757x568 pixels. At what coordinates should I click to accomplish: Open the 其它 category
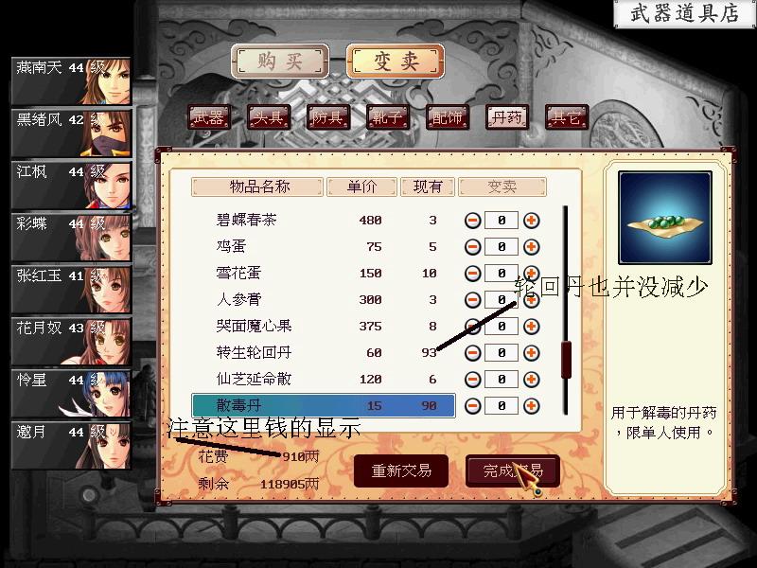pyautogui.click(x=567, y=117)
